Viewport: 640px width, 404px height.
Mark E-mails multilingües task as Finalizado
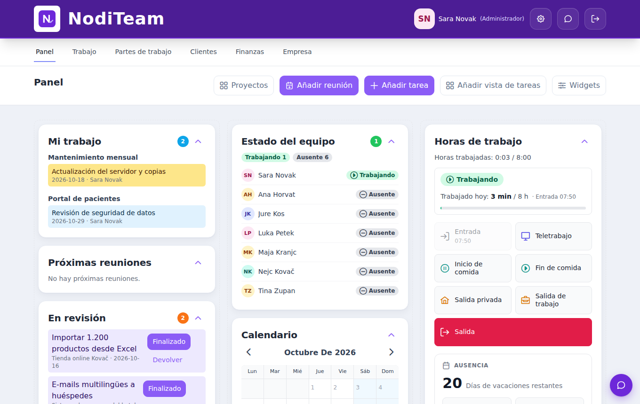pos(165,389)
